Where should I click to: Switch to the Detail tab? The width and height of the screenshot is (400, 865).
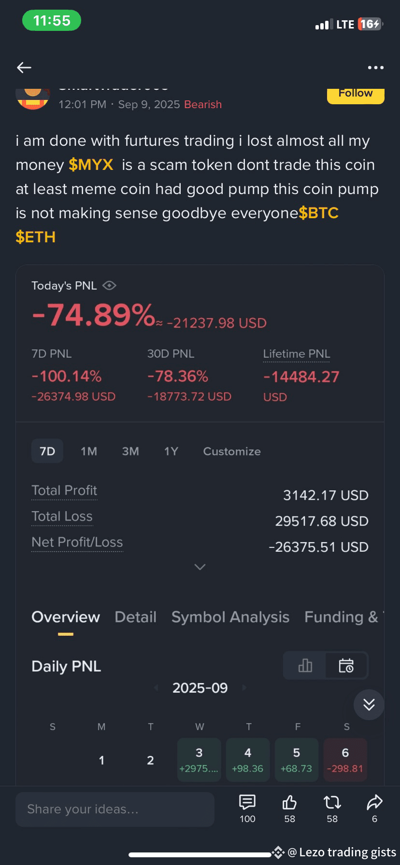point(135,617)
